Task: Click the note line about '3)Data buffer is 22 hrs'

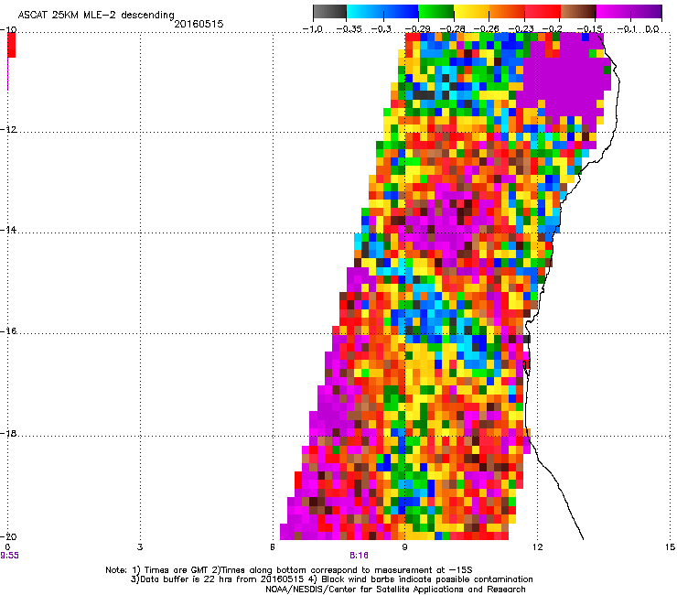Action: pos(331,579)
